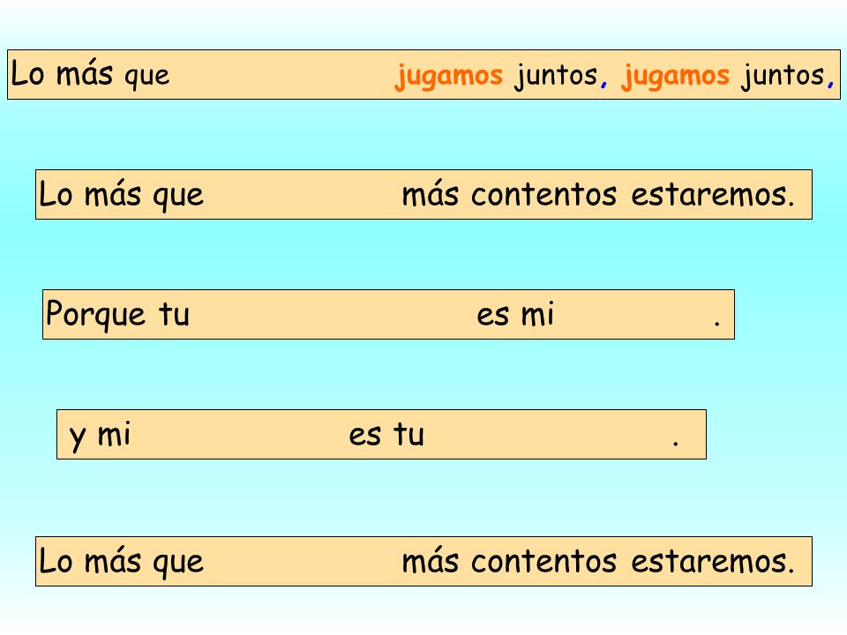Click the second orange "jugamos" word
This screenshot has height=635, width=847.
pyautogui.click(x=675, y=76)
